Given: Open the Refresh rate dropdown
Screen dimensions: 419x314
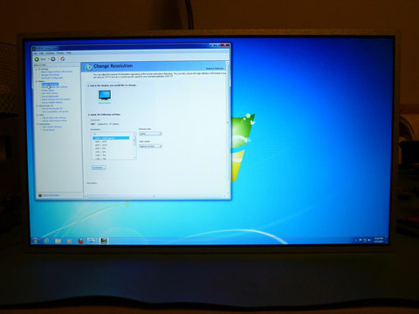Looking at the screenshot, I should click(150, 133).
